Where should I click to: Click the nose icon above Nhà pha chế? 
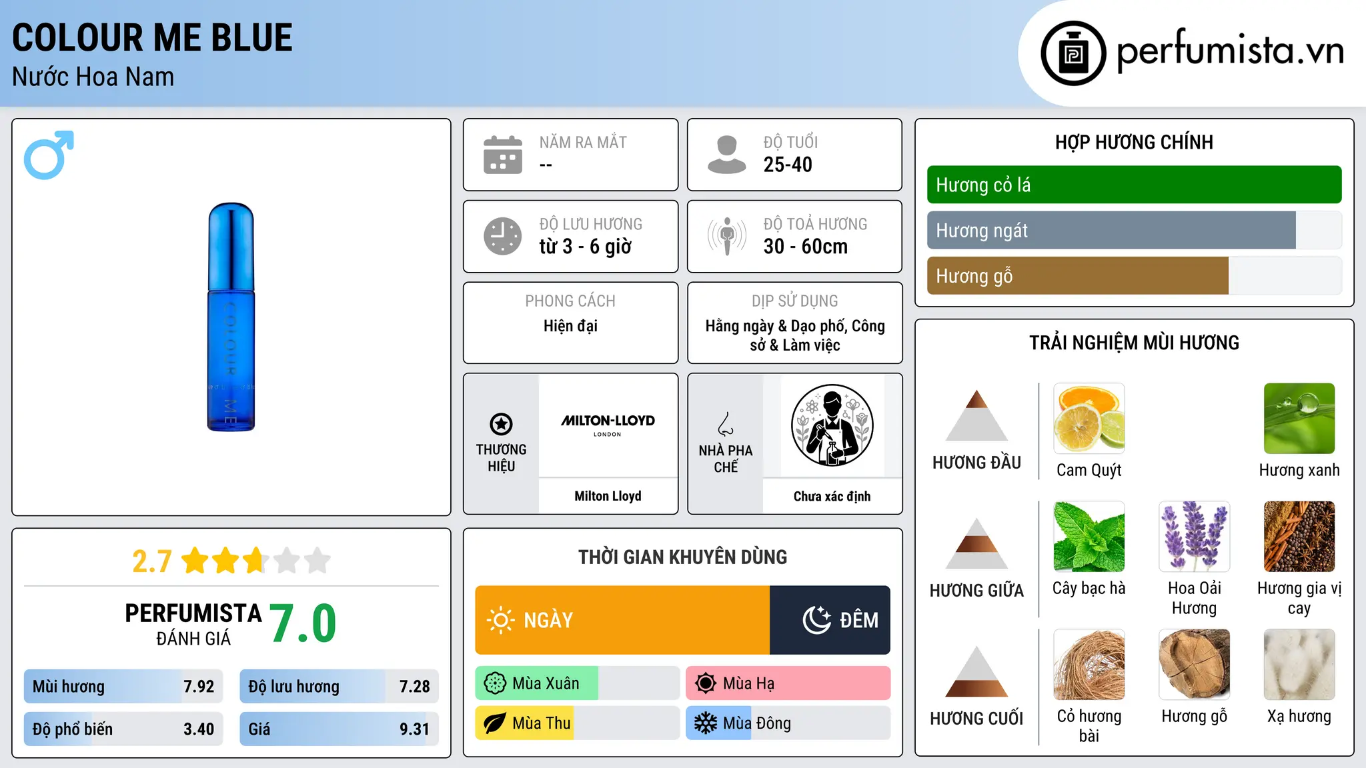pos(726,424)
